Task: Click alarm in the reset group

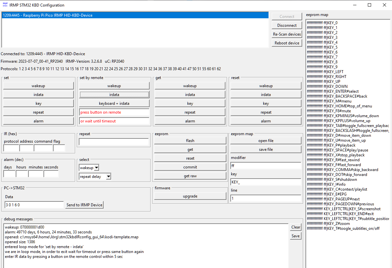Action: coord(266,121)
